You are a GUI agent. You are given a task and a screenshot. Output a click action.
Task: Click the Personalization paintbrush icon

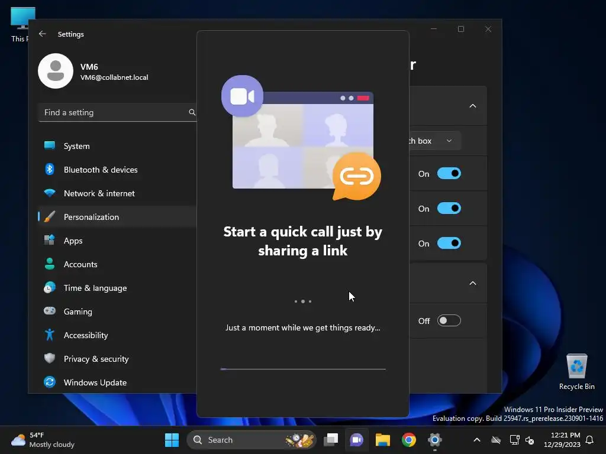[x=50, y=216]
